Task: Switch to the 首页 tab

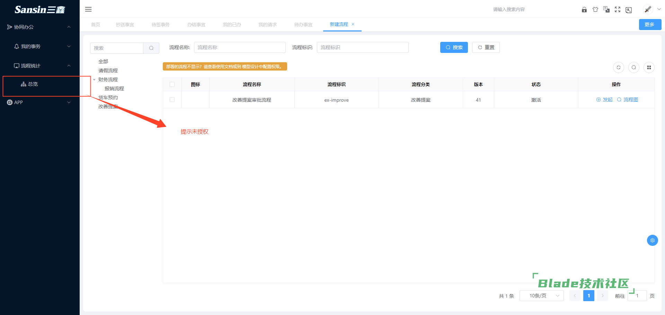Action: tap(96, 25)
